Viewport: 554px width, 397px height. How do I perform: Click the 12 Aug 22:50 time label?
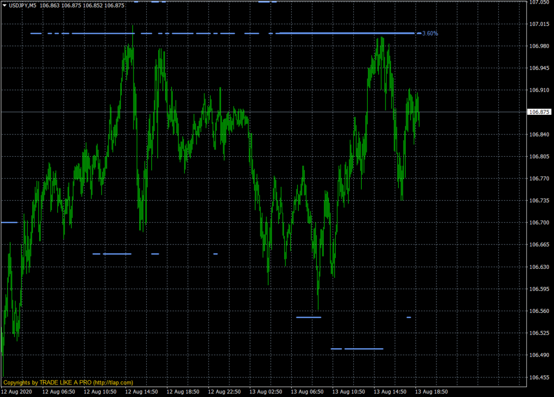click(225, 392)
